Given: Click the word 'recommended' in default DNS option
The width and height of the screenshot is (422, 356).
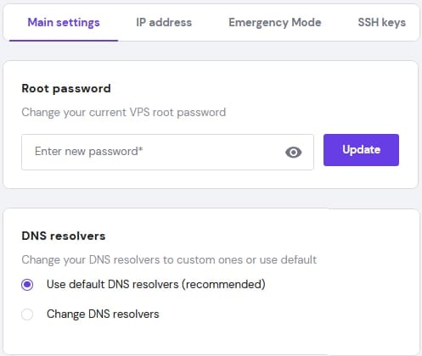Looking at the screenshot, I should coord(223,284).
